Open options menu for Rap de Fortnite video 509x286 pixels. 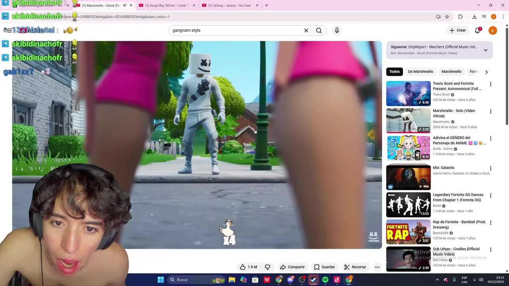click(x=490, y=223)
